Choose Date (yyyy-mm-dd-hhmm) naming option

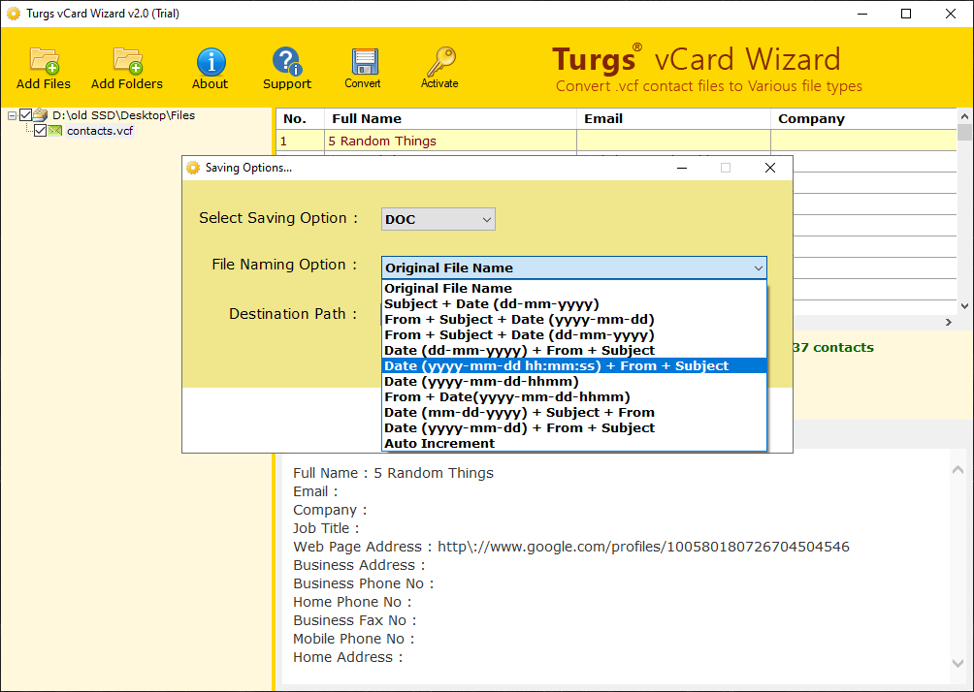coord(574,382)
